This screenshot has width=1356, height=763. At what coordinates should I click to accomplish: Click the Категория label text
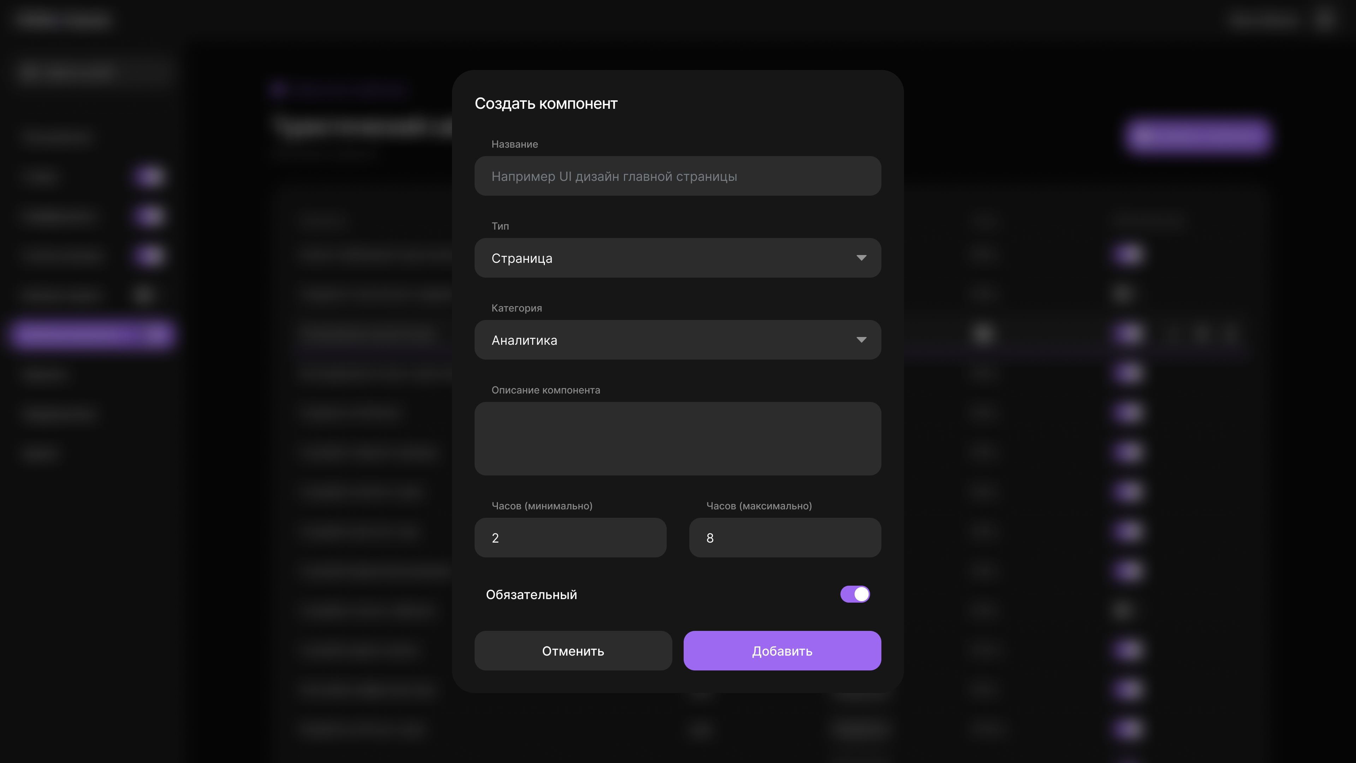click(x=516, y=308)
